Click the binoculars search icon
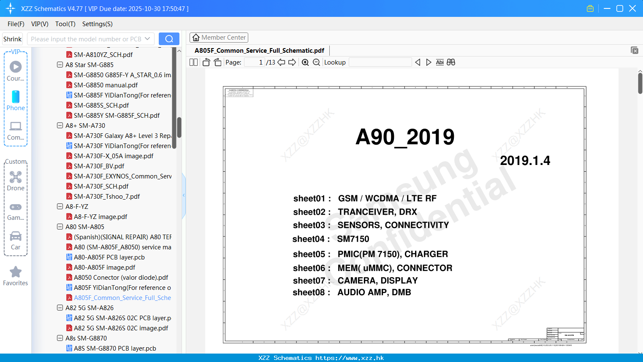This screenshot has width=643, height=362. 451,62
